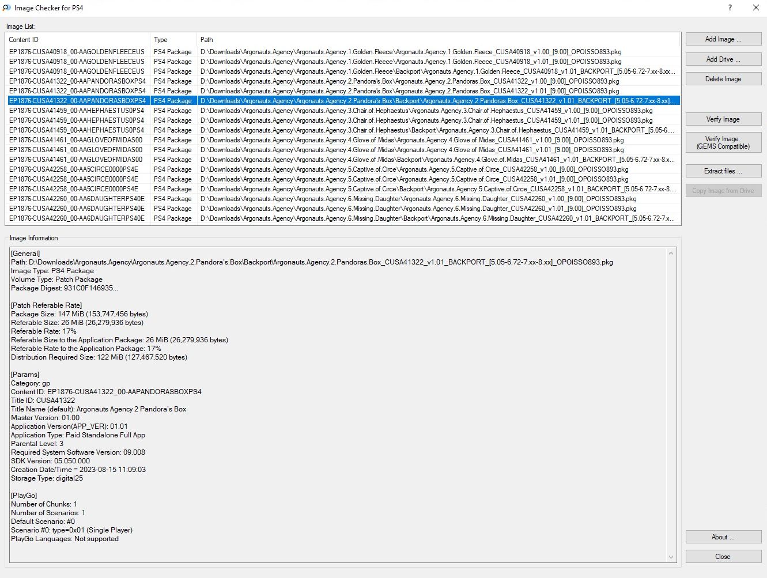Click the Image Checker app icon in title bar

tap(7, 8)
